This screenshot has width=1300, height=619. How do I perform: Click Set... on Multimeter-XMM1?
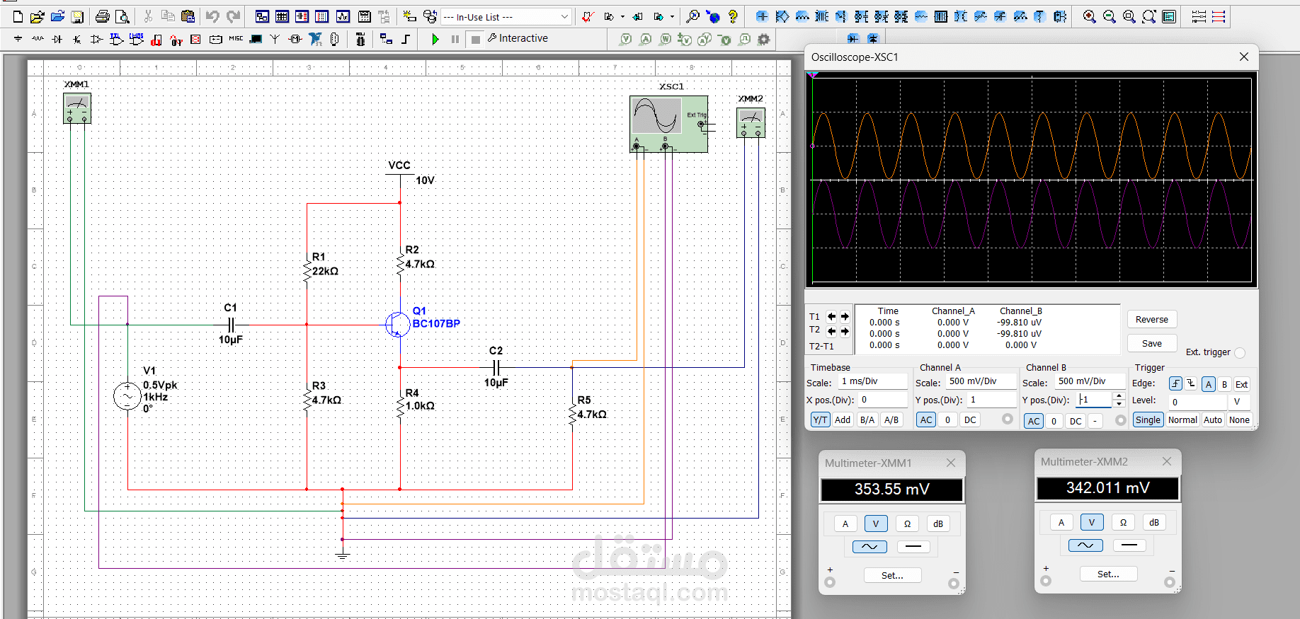click(892, 575)
